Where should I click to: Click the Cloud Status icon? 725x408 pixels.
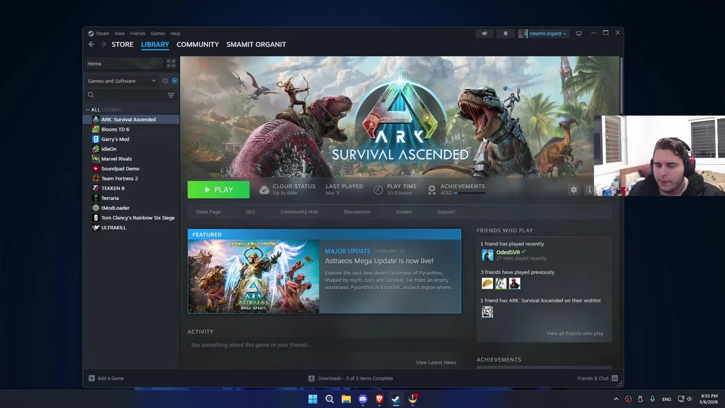[x=264, y=190]
